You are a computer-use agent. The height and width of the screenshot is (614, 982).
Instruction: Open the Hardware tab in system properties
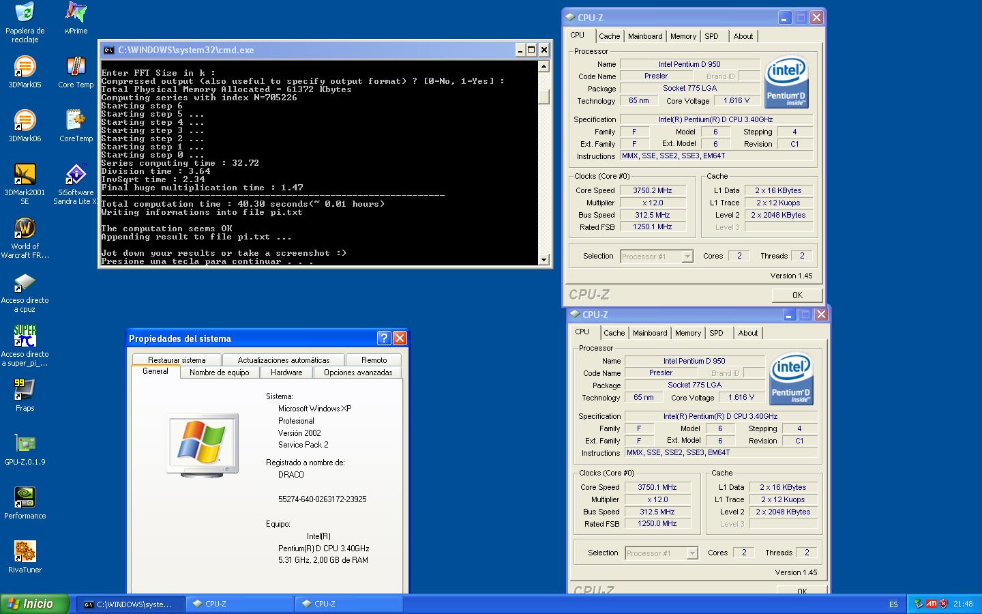pyautogui.click(x=286, y=372)
